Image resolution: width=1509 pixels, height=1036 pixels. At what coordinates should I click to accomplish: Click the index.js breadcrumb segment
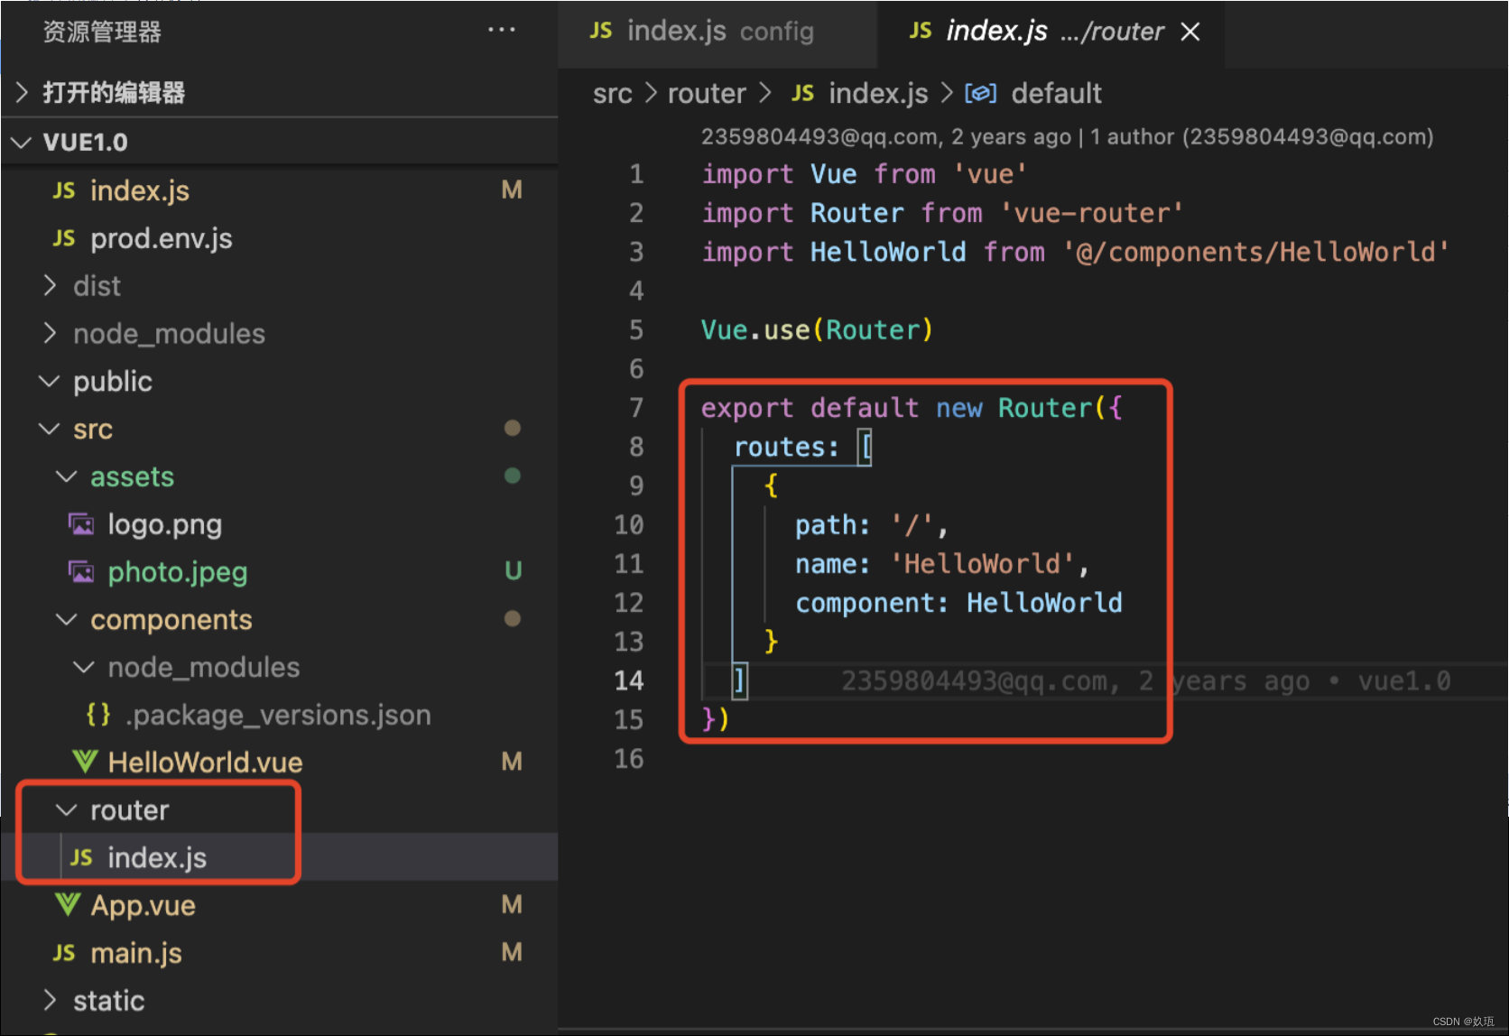878,93
